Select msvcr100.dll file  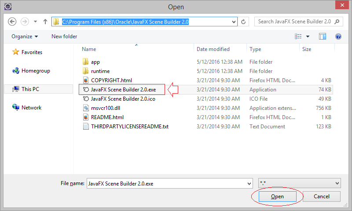click(x=106, y=108)
